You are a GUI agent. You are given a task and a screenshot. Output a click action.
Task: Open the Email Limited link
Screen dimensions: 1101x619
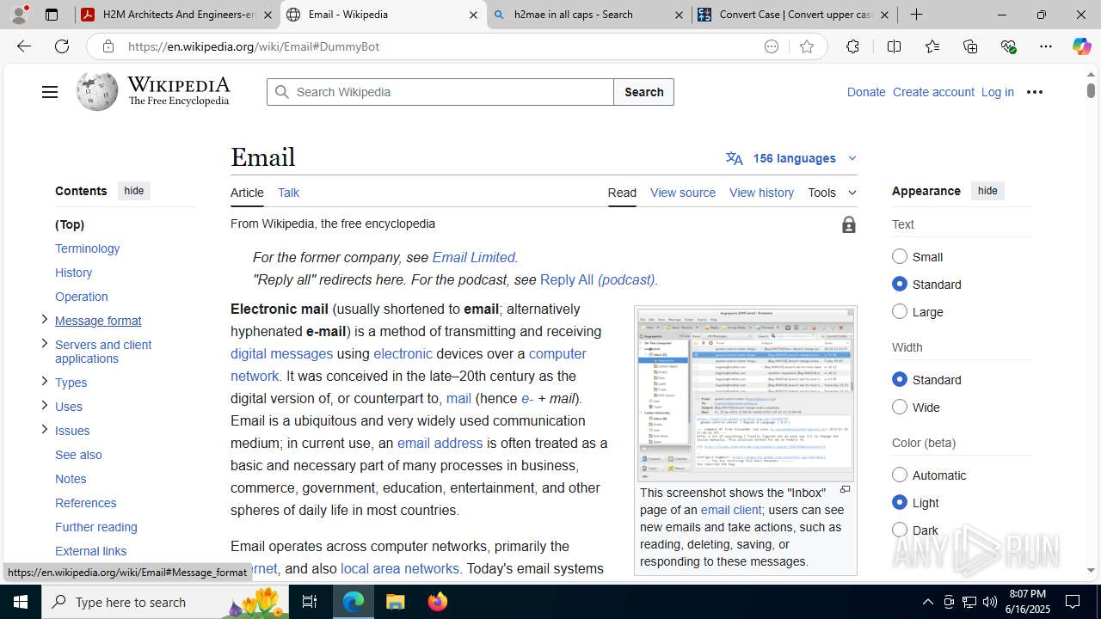coord(473,257)
